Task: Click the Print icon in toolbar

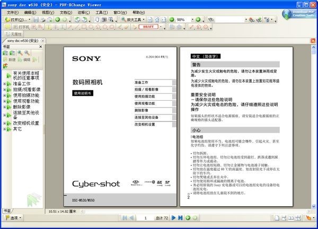Action: (x=42, y=20)
